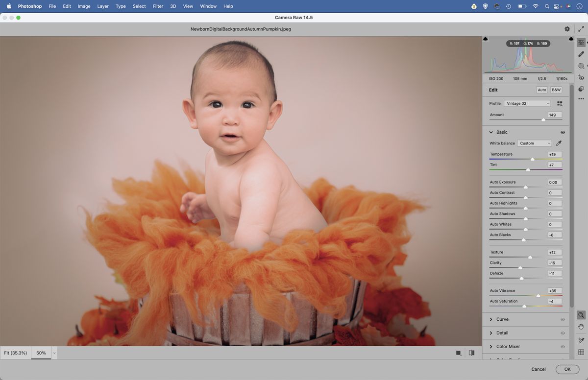
Task: Toggle the grid overlay icon
Action: tap(581, 352)
